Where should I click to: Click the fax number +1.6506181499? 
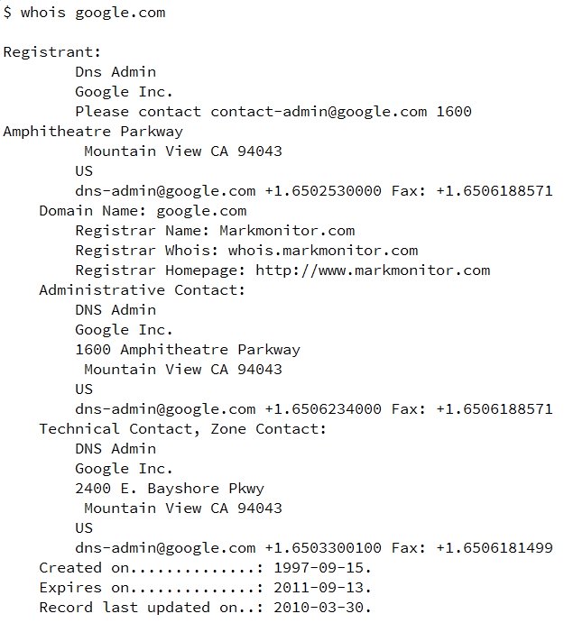pos(495,548)
